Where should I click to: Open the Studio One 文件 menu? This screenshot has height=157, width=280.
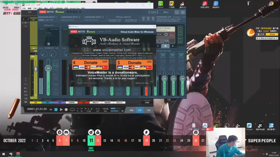24,8
